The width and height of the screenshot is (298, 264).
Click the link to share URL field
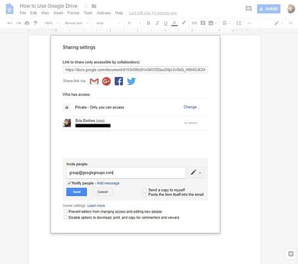[x=135, y=70]
